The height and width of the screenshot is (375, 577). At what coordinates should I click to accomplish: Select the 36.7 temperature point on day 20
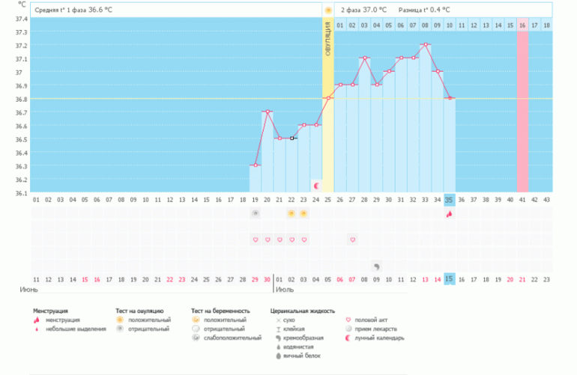268,112
